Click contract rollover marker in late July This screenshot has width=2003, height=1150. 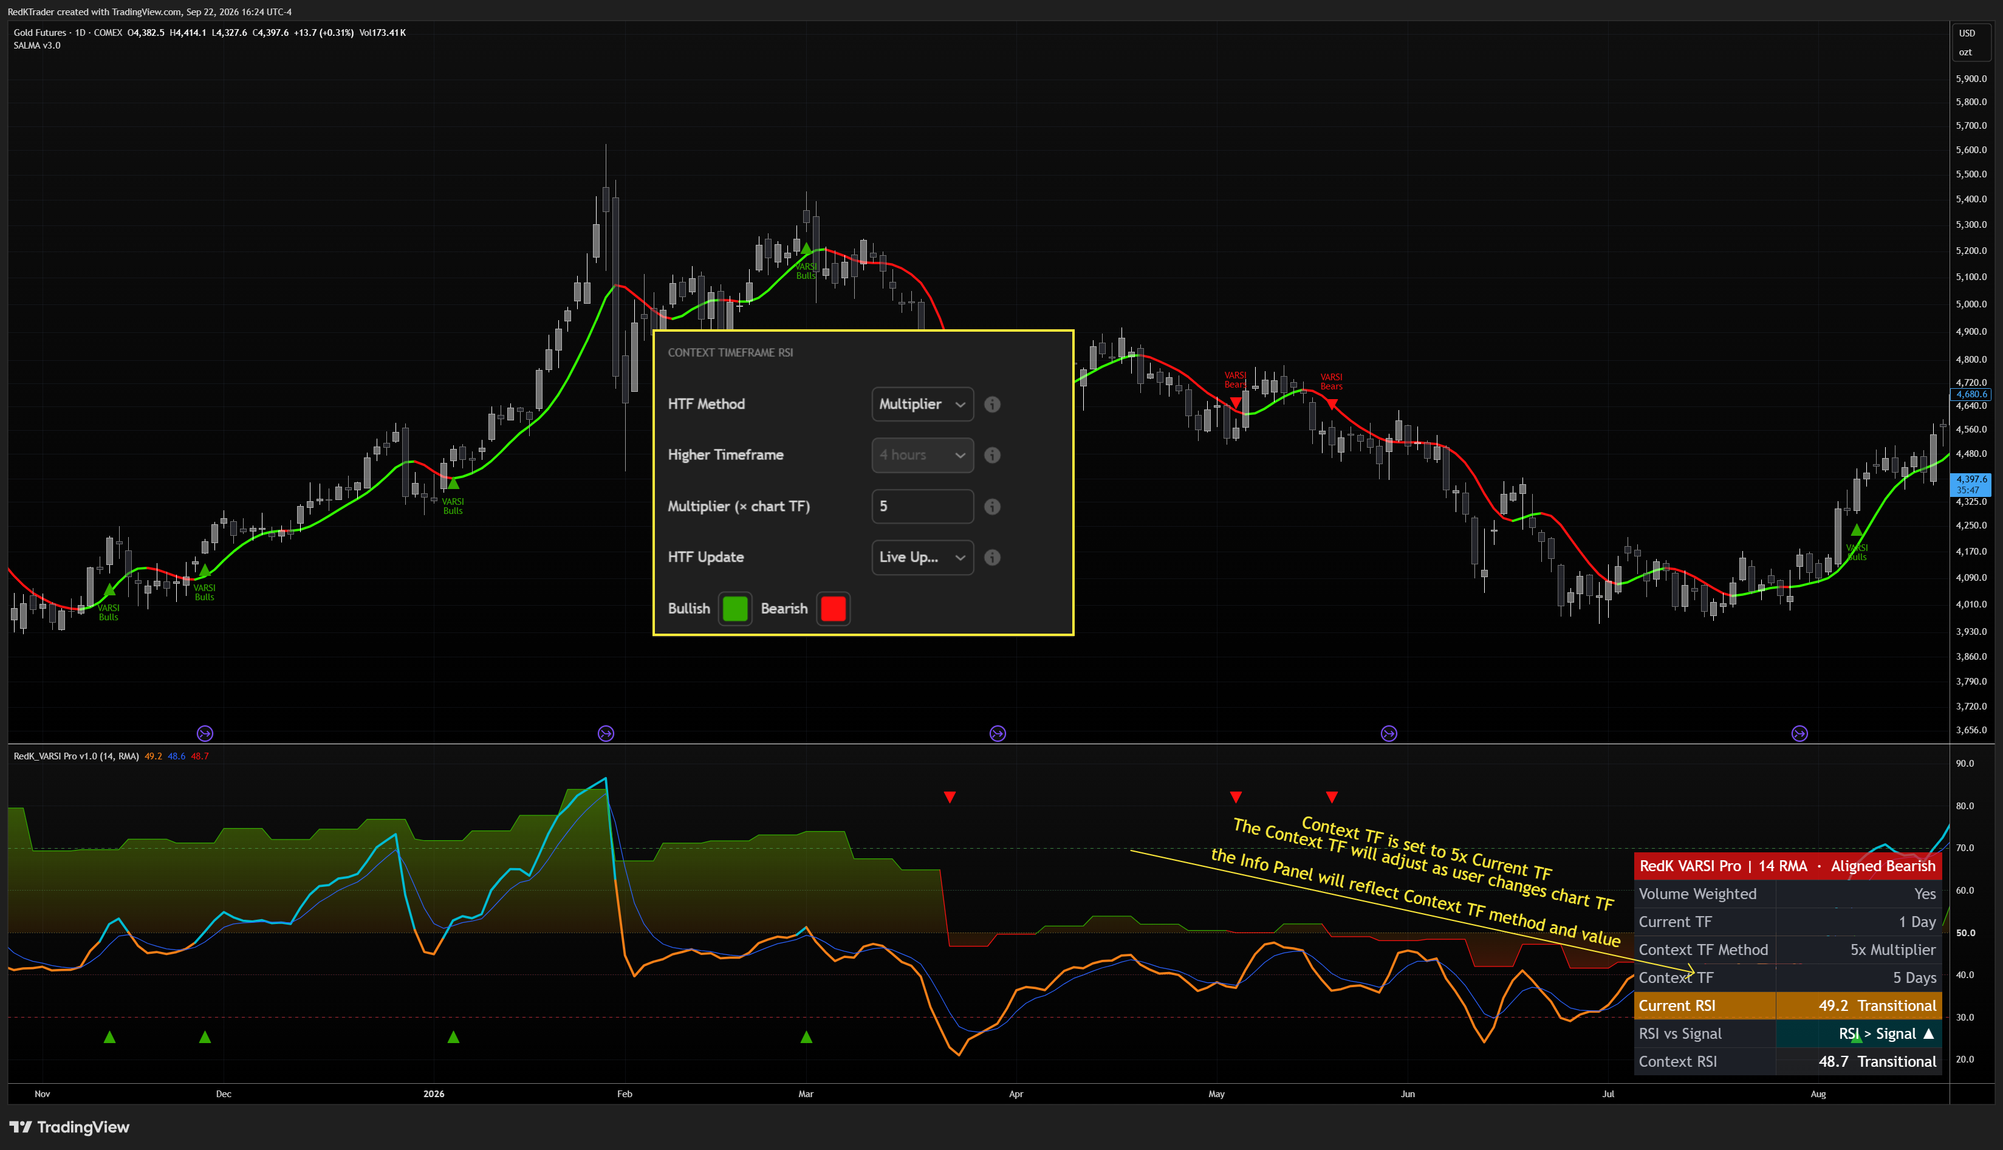click(x=1799, y=734)
